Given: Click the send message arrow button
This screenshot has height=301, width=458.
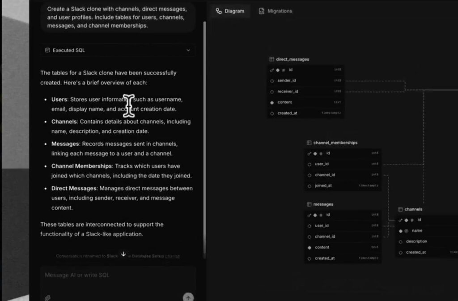Looking at the screenshot, I should tap(188, 297).
